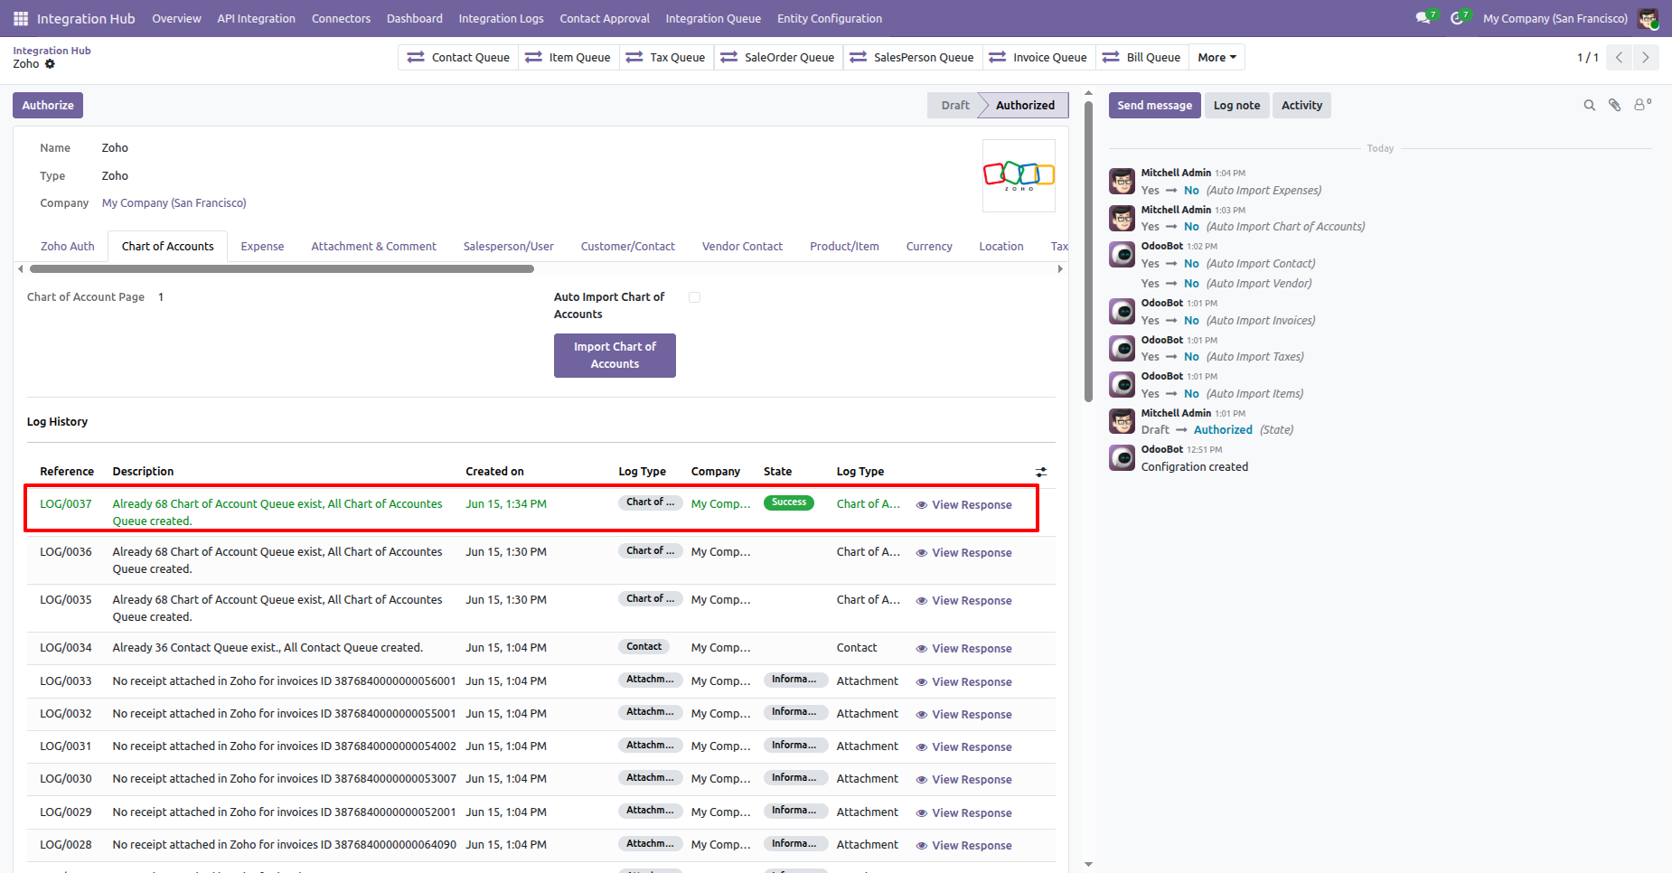The image size is (1672, 873).
Task: View Response for LOG/0028
Action: [963, 846]
